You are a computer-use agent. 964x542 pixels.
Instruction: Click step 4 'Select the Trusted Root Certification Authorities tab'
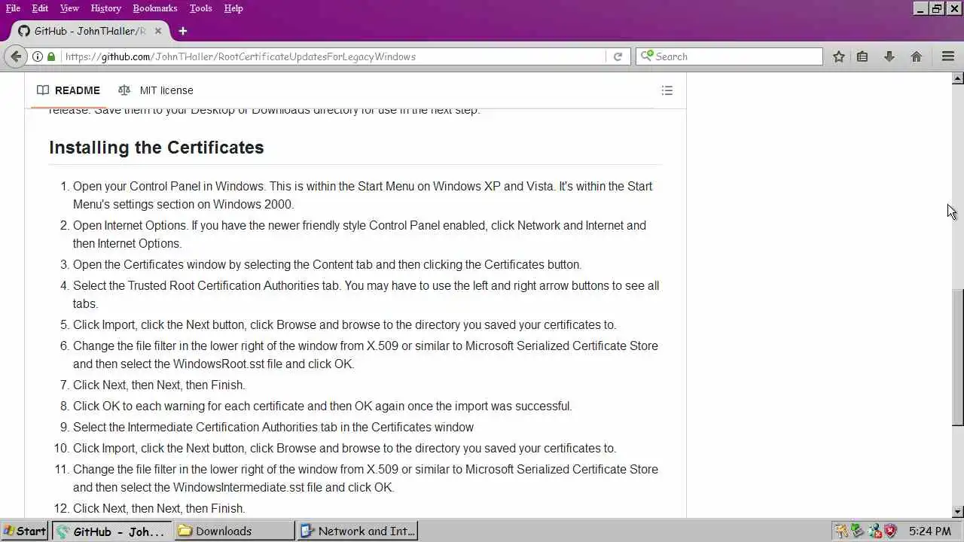207,285
